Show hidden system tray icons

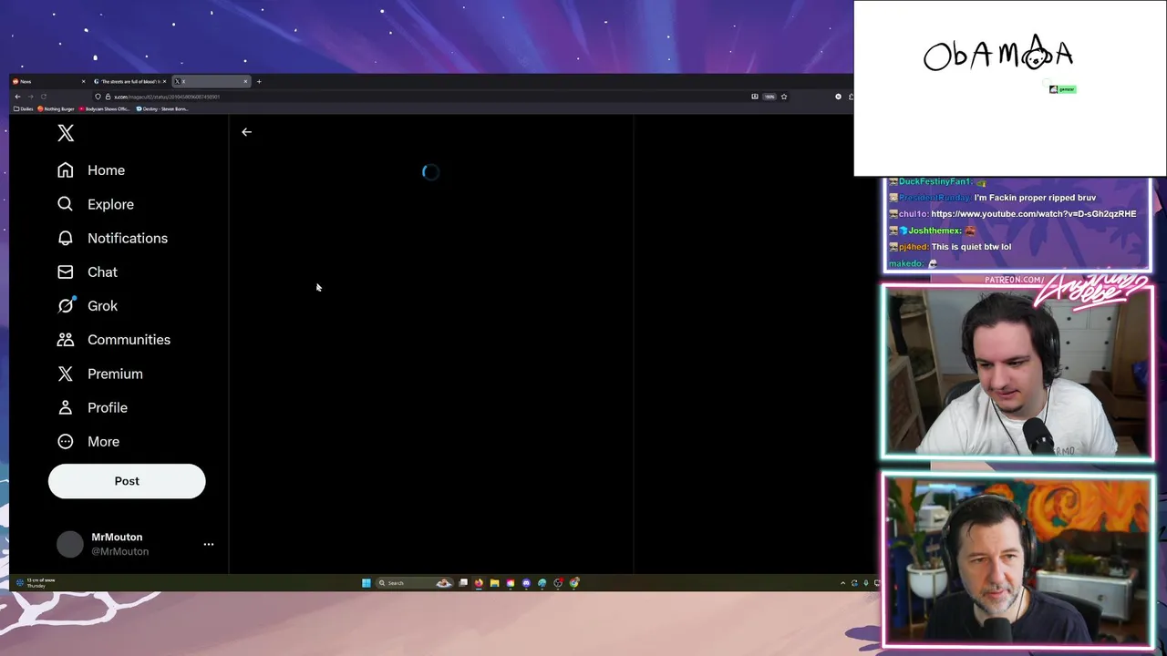tap(842, 583)
